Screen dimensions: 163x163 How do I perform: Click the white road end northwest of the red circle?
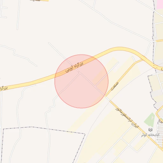pos(49,43)
